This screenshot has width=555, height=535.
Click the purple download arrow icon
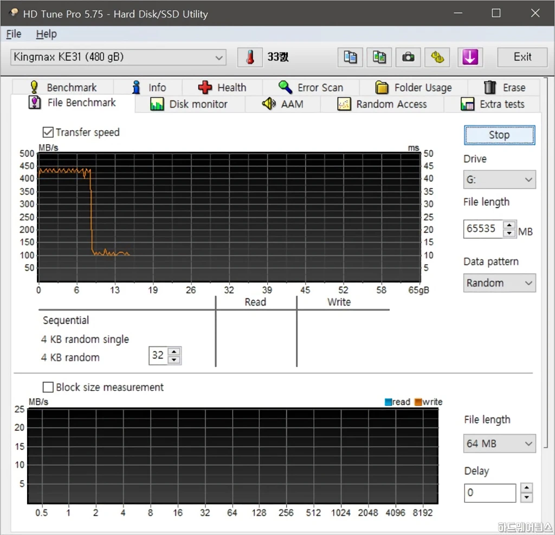[x=470, y=57]
